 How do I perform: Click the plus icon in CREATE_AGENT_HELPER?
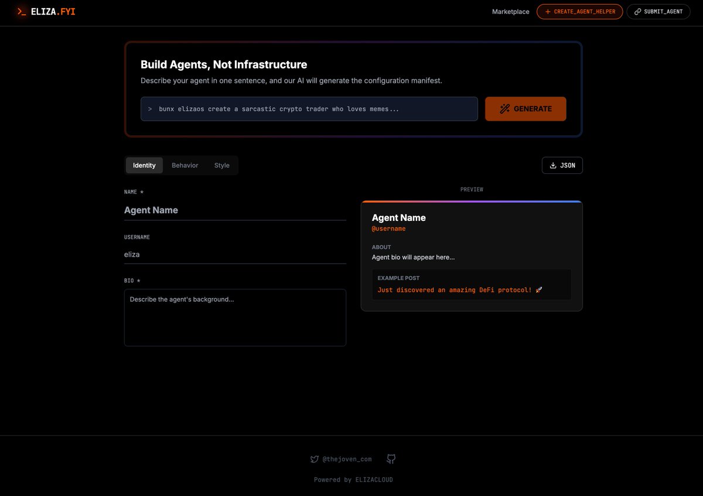click(x=548, y=12)
